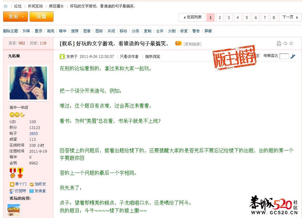Viewport: 302px width, 218px height.
Task: Click the green poster status icon
Action: (62, 56)
